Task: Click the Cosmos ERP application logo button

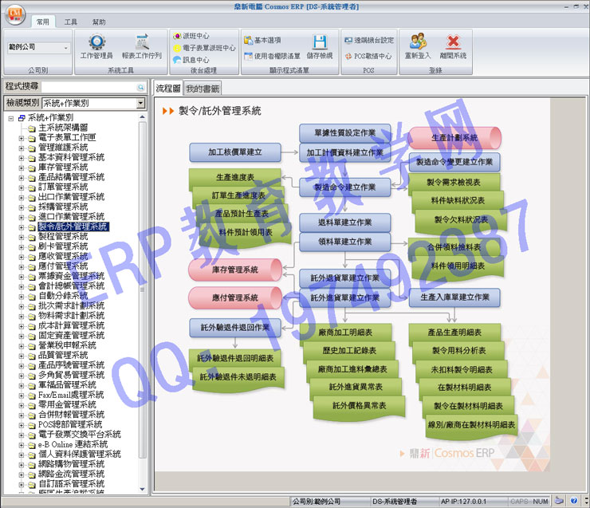Action: pyautogui.click(x=15, y=14)
